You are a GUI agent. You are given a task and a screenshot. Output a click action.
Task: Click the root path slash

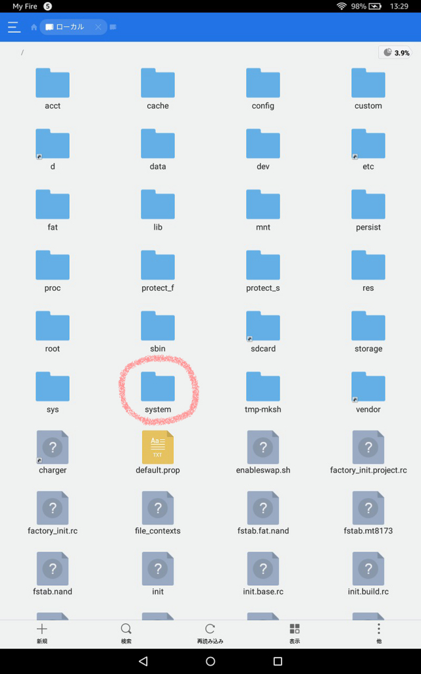pos(22,53)
